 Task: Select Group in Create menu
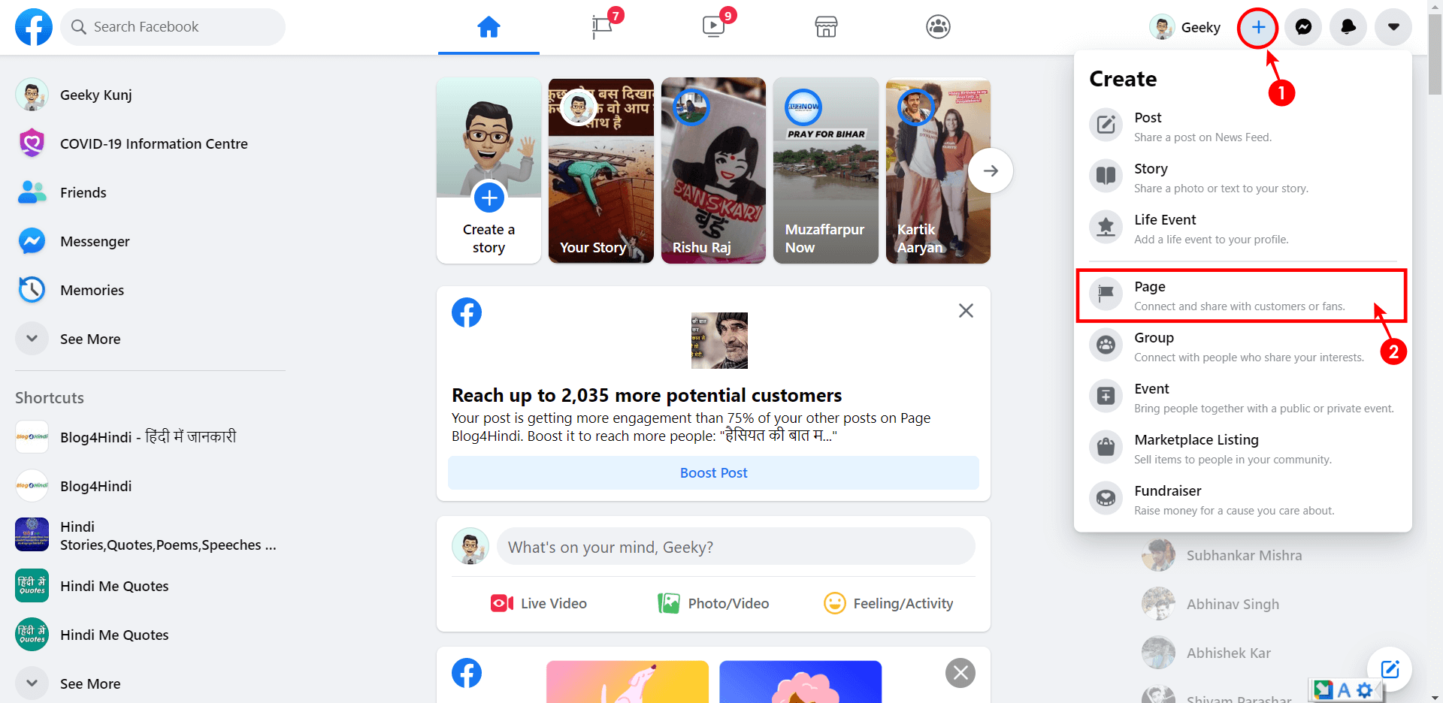[1243, 346]
